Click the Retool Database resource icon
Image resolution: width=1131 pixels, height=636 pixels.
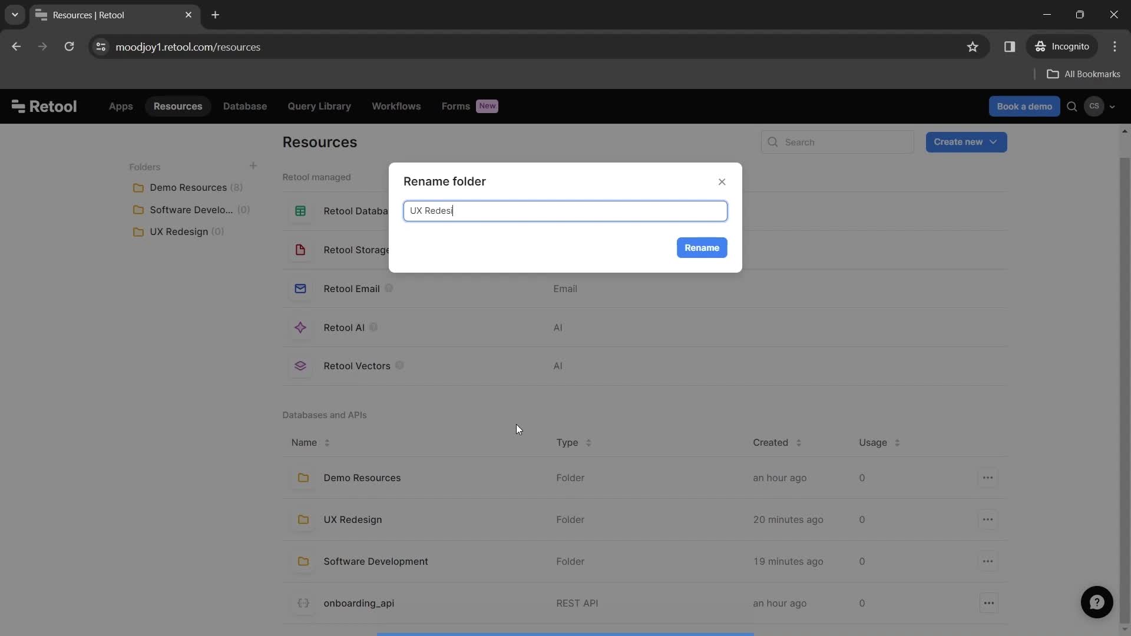[300, 210]
